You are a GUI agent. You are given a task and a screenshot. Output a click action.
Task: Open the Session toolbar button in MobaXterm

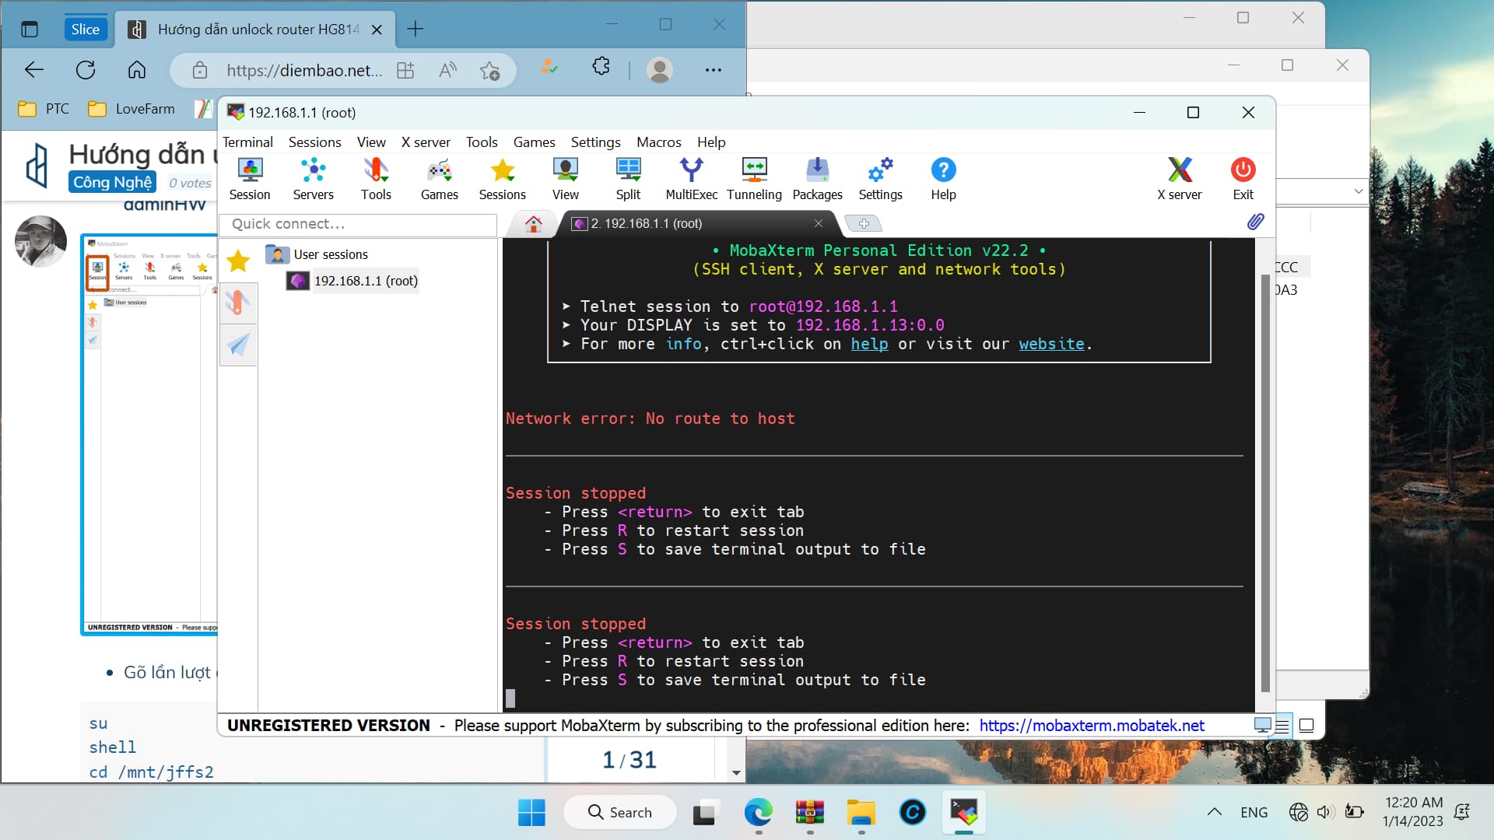click(250, 179)
